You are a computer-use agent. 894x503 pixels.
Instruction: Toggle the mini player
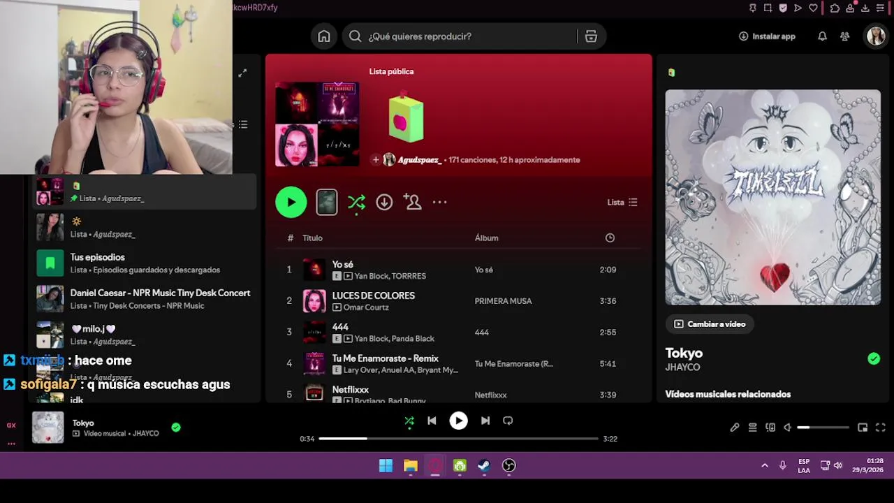[863, 428]
